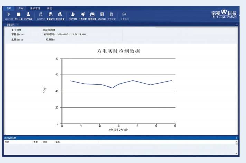Click the Ω/sqr y-axis label
The height and width of the screenshot is (163, 246).
pyautogui.click(x=44, y=90)
